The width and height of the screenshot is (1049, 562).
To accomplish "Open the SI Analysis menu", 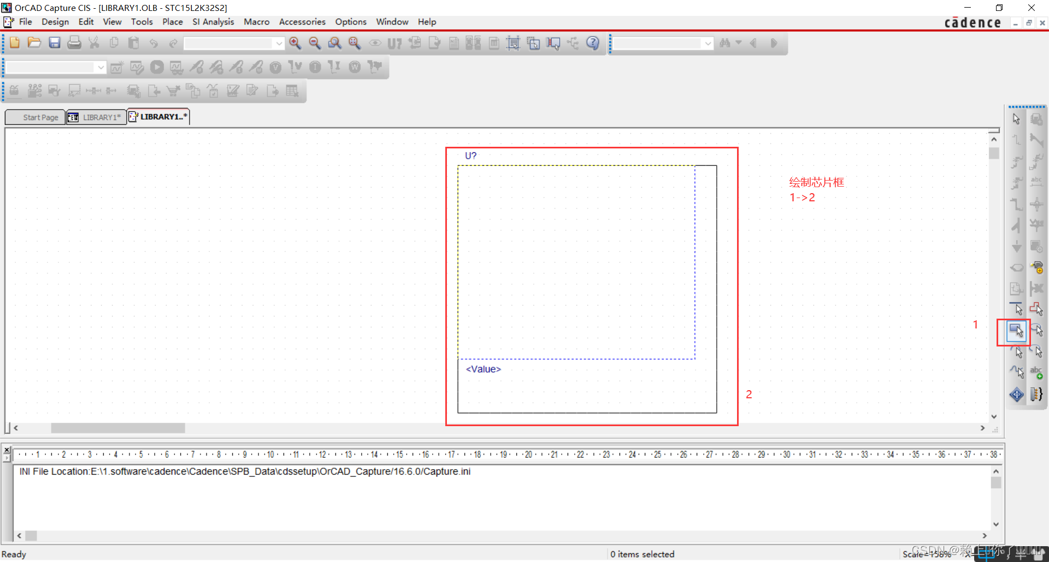I will 213,22.
